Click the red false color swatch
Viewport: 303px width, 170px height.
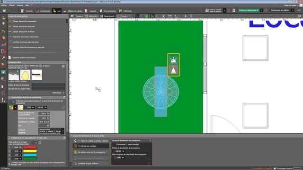pyautogui.click(x=30, y=147)
